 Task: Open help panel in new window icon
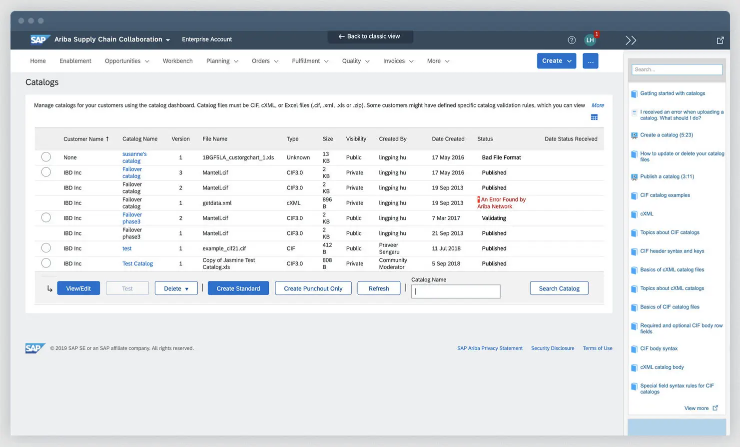[x=720, y=40]
